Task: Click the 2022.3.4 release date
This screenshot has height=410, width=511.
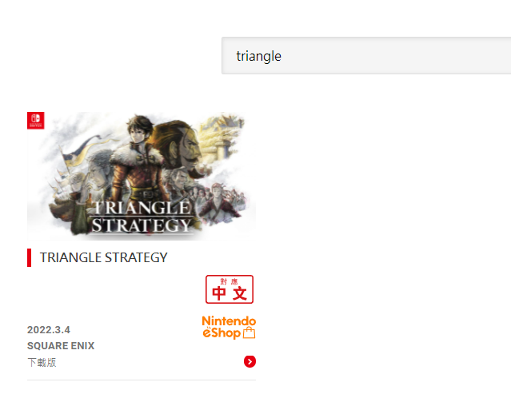Action: point(49,330)
